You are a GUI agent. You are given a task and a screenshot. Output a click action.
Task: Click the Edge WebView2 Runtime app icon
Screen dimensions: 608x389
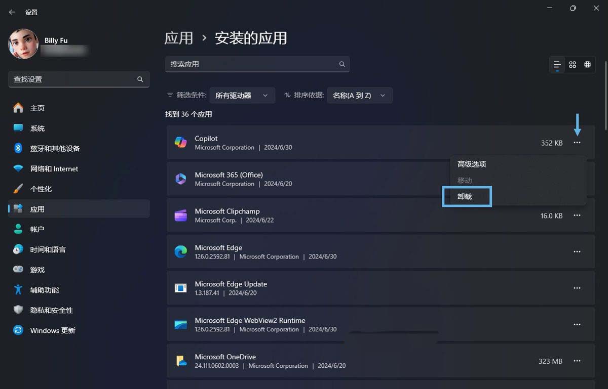(181, 325)
